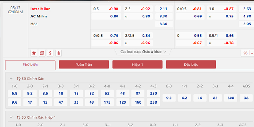The width and height of the screenshot is (254, 127).
Task: Choose the 0.76 odds for 0/0.5 handicap
Action: click(106, 36)
